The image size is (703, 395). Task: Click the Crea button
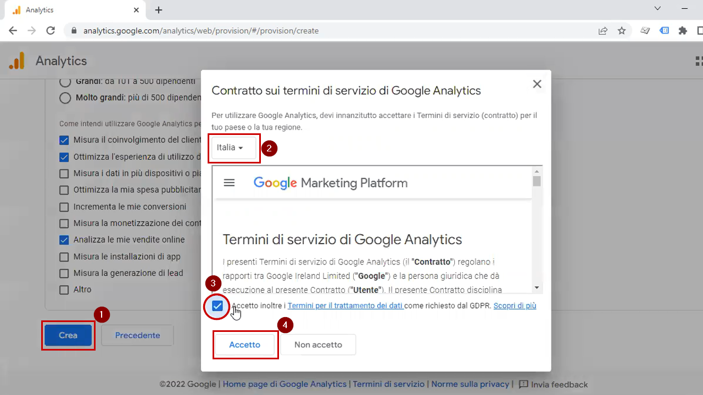click(x=68, y=335)
